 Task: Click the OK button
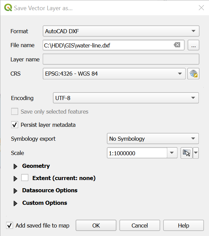[96, 225]
